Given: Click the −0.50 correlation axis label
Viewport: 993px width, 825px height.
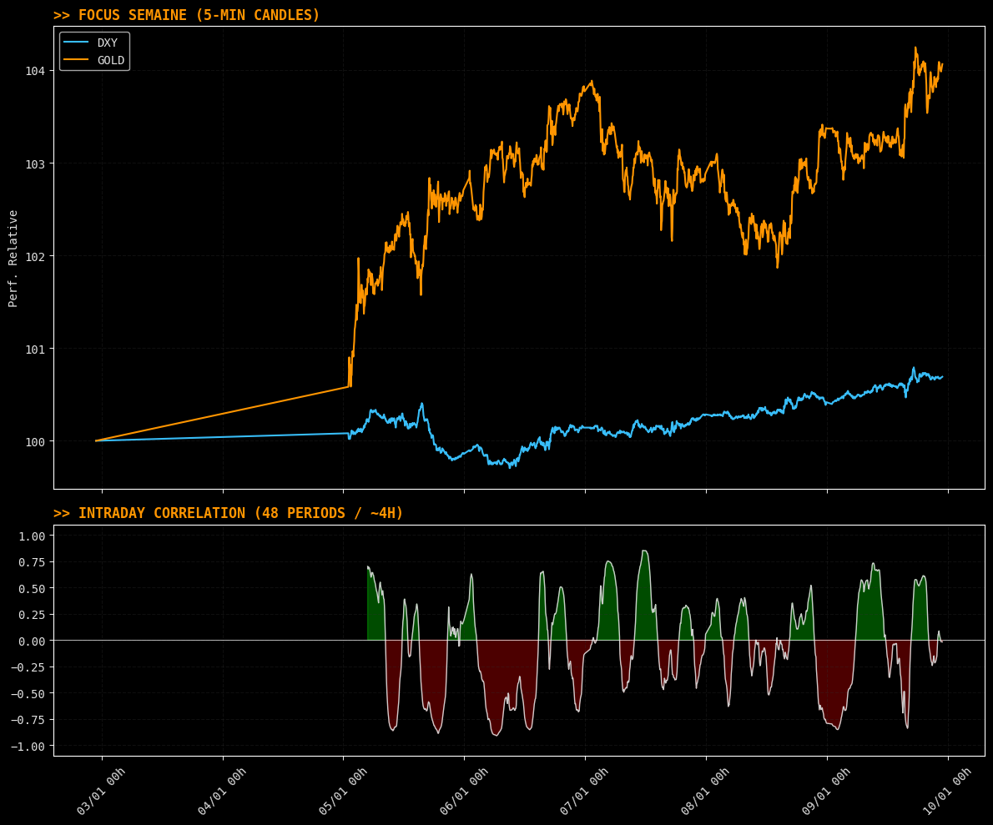Looking at the screenshot, I should 28,694.
